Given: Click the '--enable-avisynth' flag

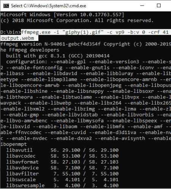Looking at the screenshot, I should click(x=120, y=139).
